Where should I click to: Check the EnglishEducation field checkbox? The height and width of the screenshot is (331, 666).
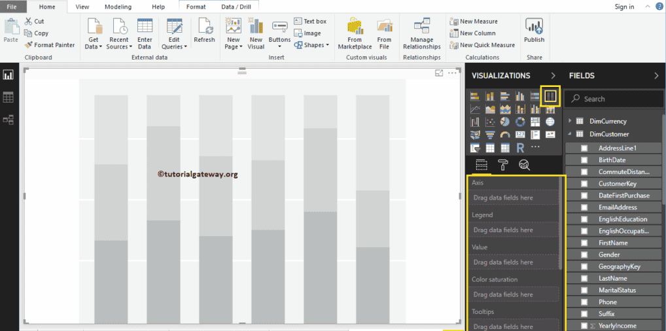click(584, 219)
